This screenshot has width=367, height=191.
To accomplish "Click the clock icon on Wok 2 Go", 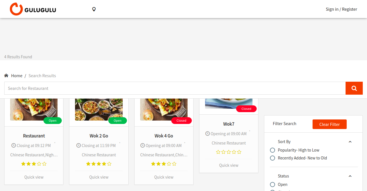I will point(79,145).
